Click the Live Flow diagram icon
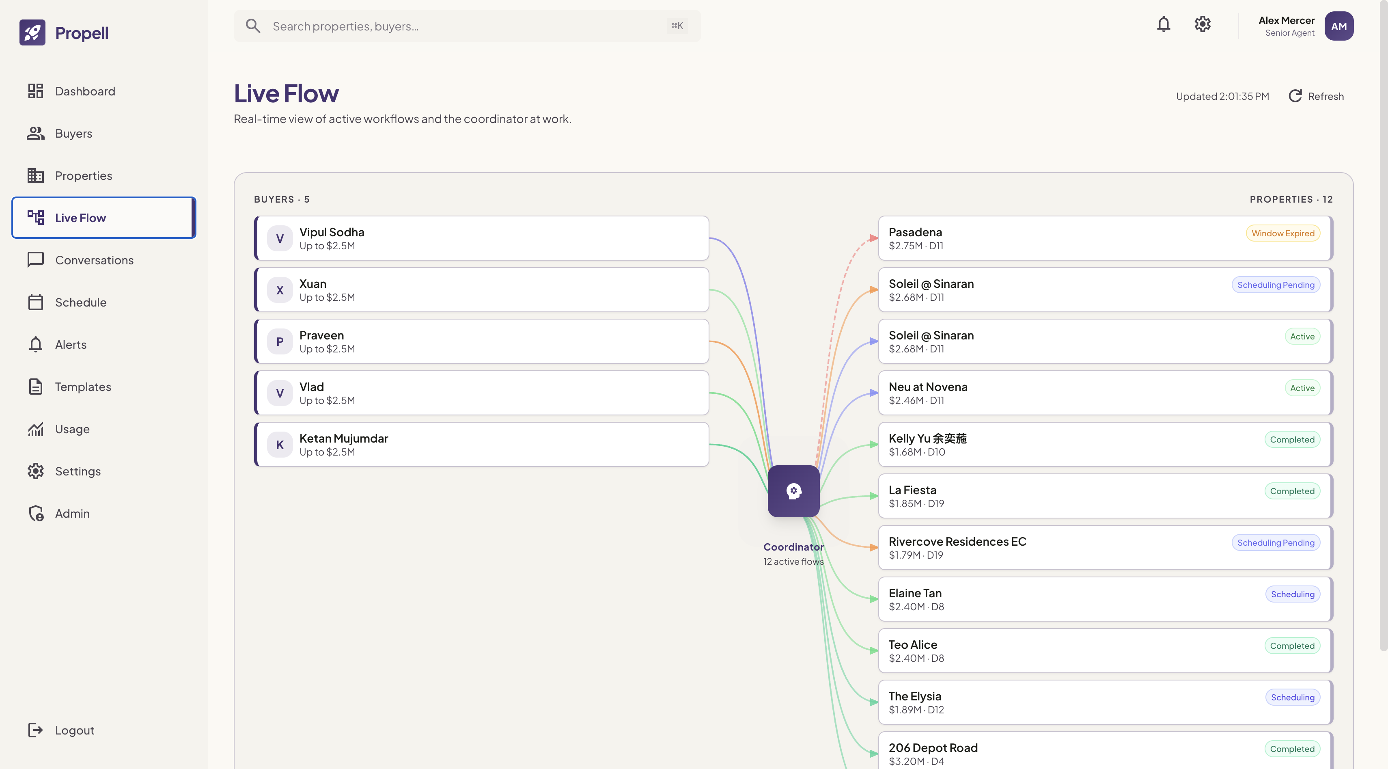The image size is (1388, 769). coord(36,217)
